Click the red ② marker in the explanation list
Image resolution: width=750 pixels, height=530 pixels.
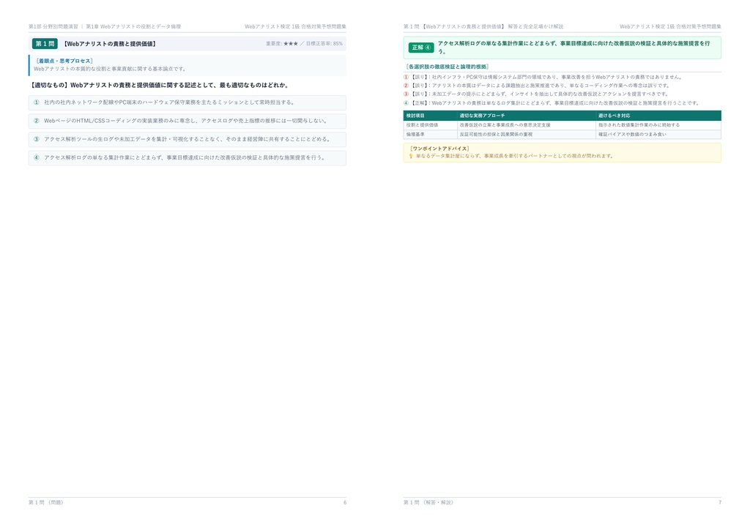click(406, 86)
